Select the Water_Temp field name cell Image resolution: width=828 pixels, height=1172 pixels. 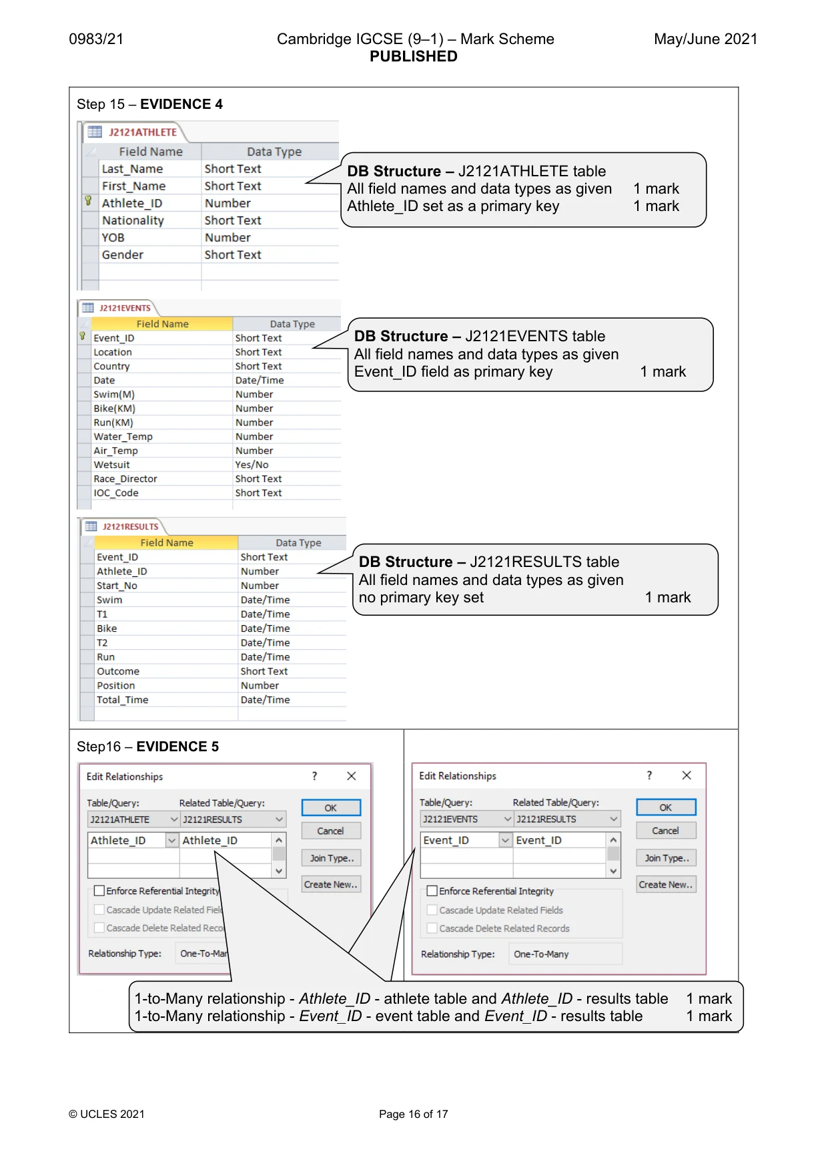(x=162, y=437)
